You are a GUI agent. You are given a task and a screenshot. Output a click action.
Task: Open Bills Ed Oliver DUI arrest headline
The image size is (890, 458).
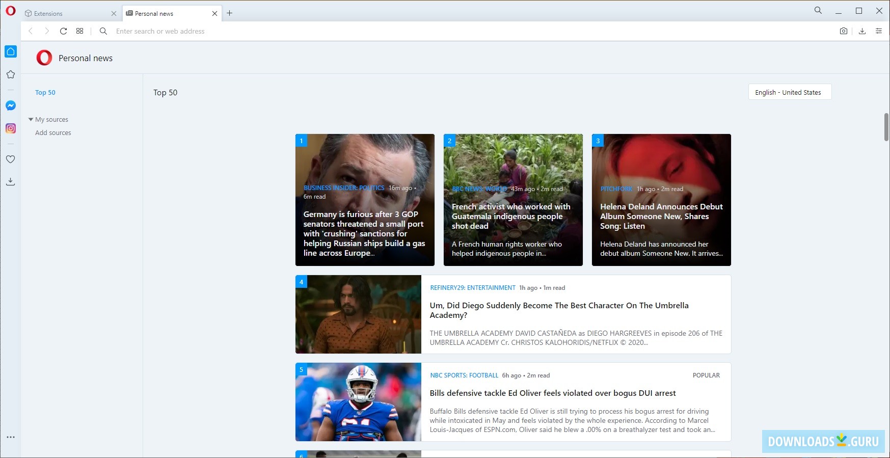553,393
